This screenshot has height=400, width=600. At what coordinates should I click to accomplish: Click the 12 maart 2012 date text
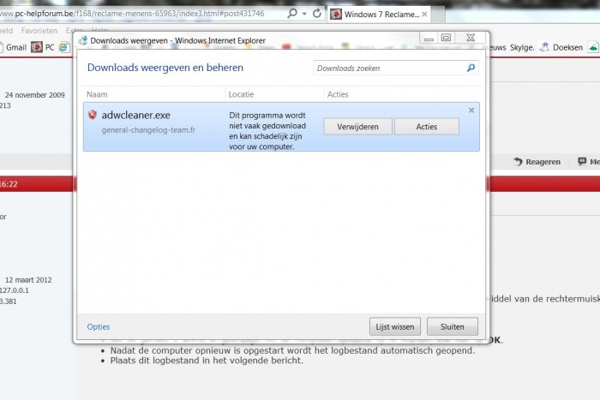pyautogui.click(x=28, y=280)
